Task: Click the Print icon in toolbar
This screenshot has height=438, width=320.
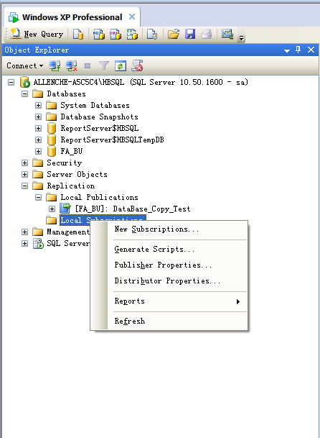Action: pyautogui.click(x=207, y=34)
